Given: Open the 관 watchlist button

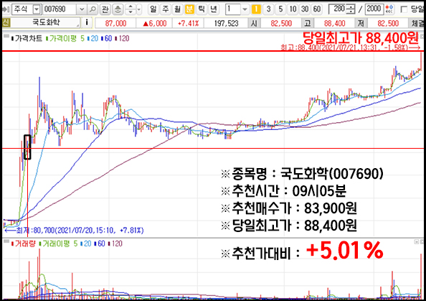Looking at the screenshot, I should point(105,9).
